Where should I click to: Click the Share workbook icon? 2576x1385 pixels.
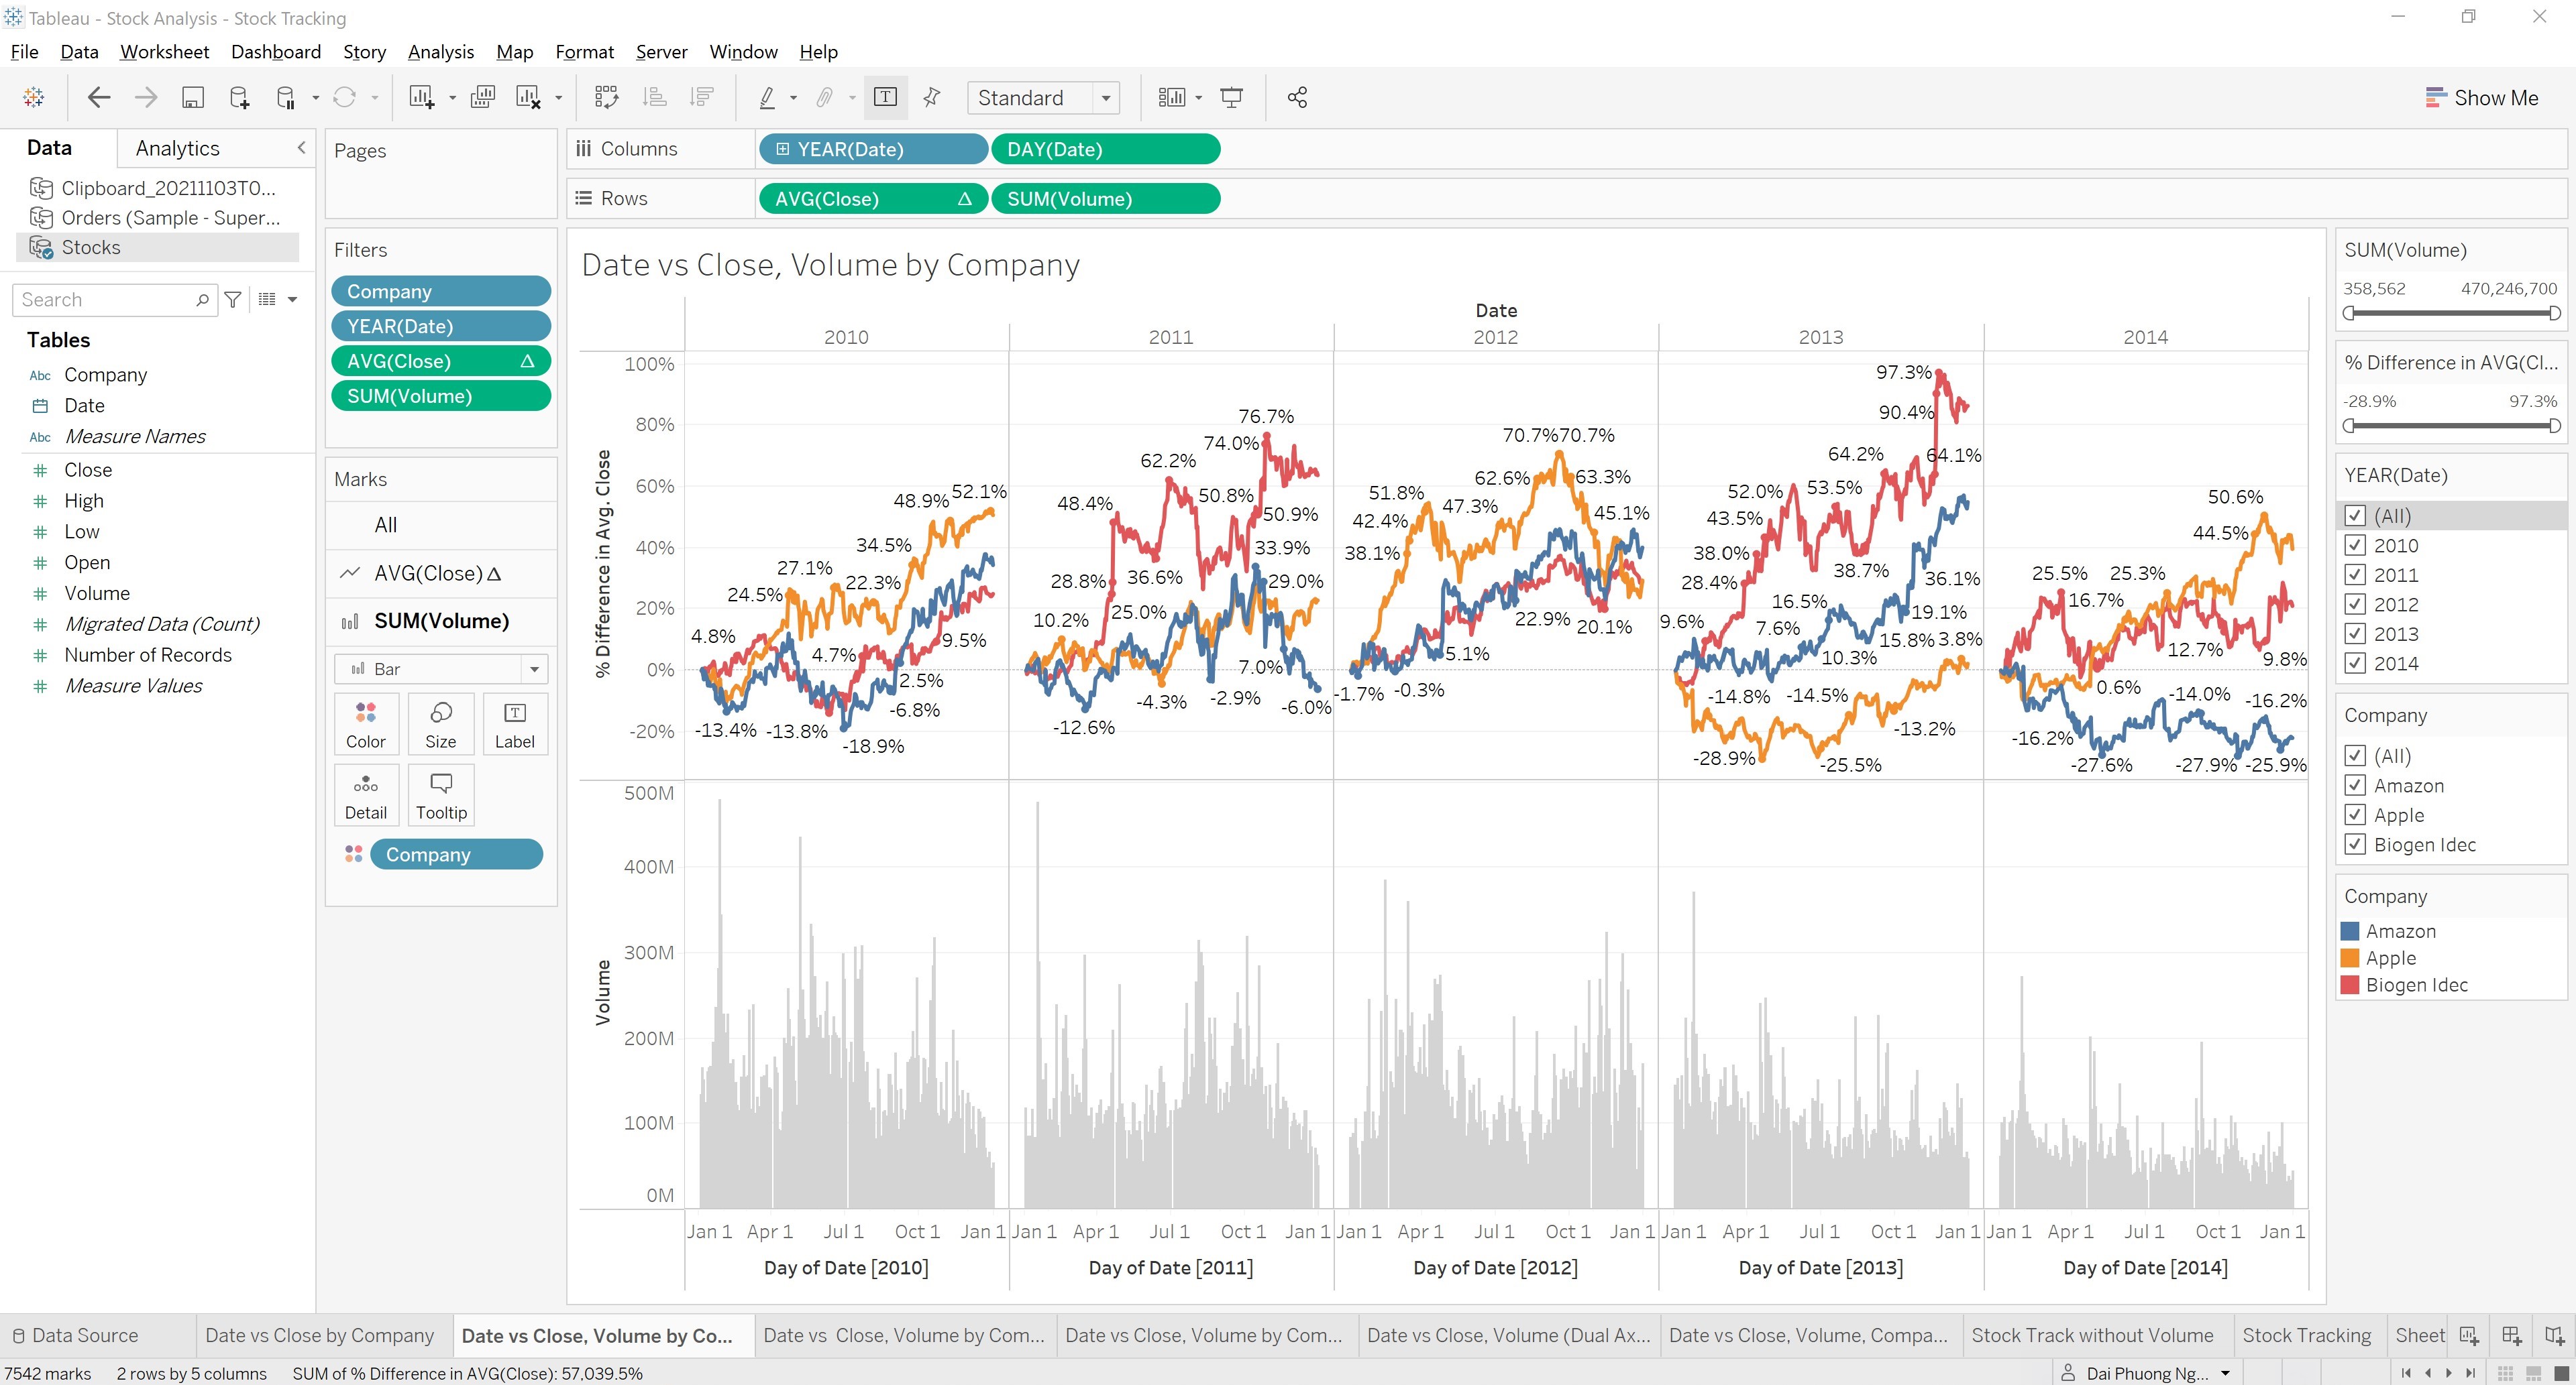(1297, 97)
